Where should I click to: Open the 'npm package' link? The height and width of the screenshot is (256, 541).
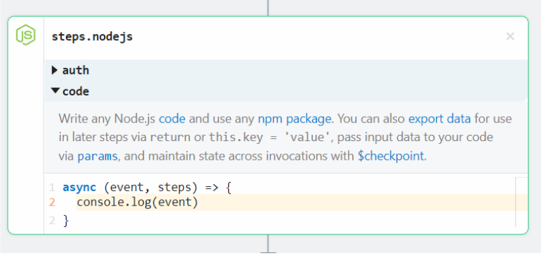point(294,119)
